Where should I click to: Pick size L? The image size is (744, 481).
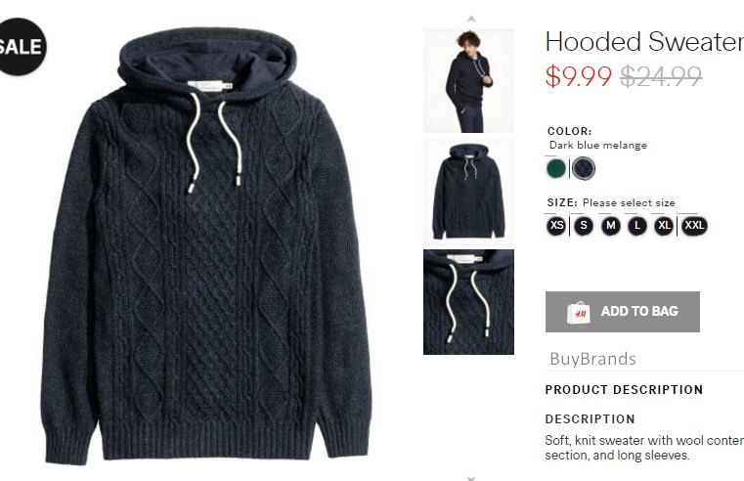[x=637, y=225]
